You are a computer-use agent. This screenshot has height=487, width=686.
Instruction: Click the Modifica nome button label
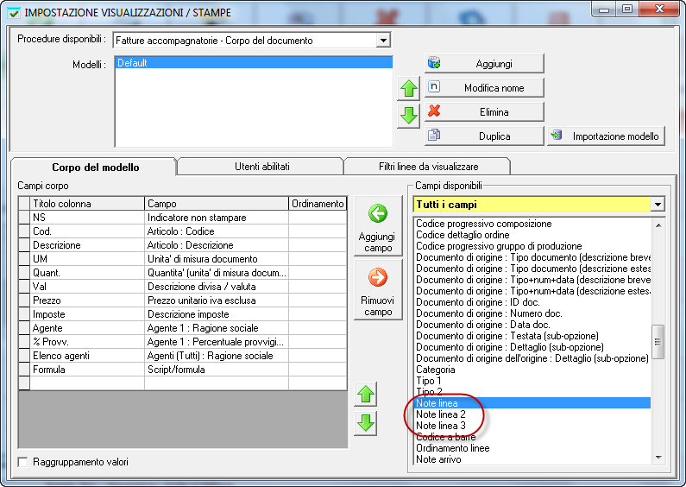tap(494, 88)
